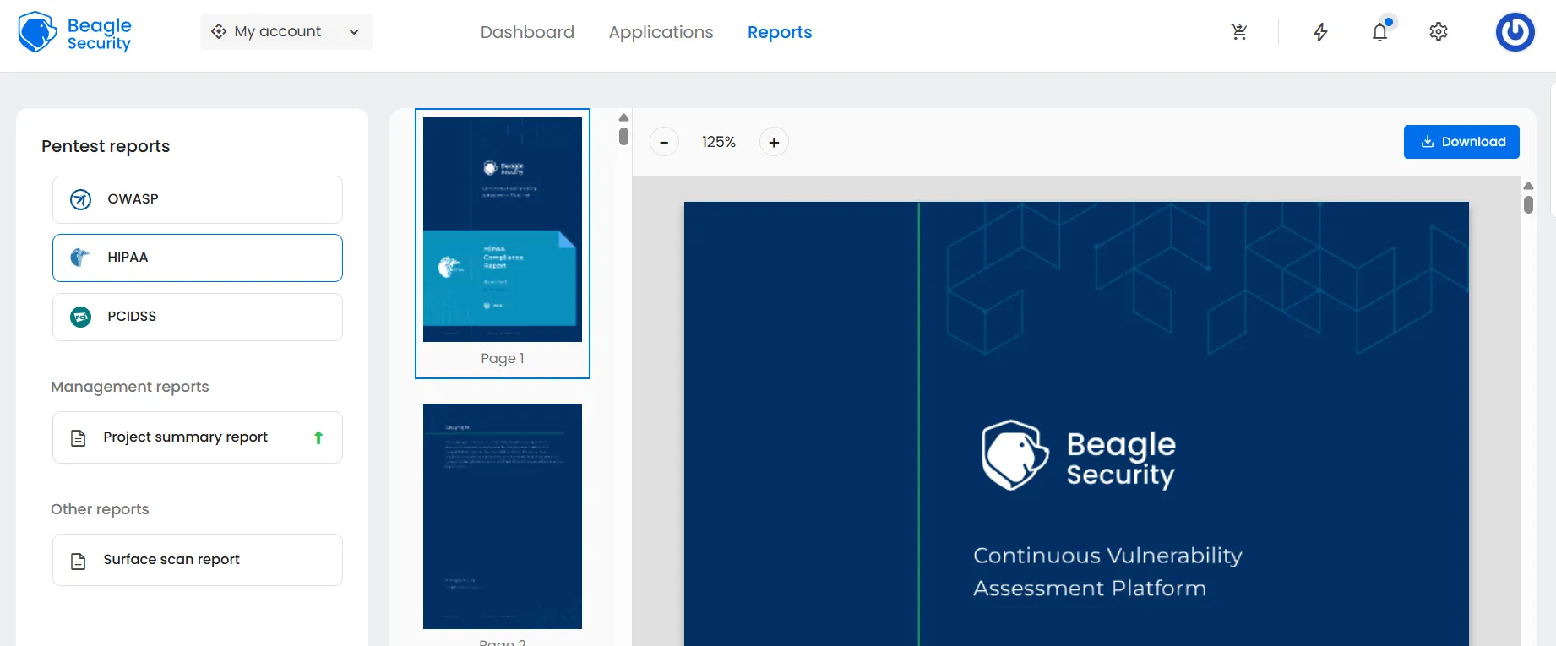
Task: Go to the Dashboard tab
Action: [x=527, y=32]
